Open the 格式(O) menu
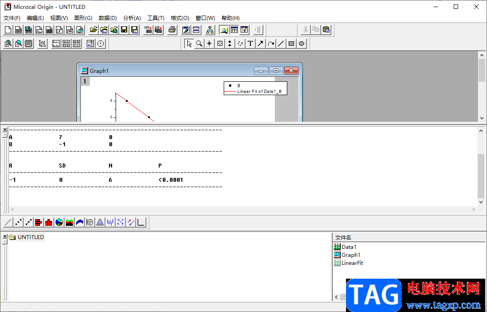The height and width of the screenshot is (312, 487). tap(180, 18)
